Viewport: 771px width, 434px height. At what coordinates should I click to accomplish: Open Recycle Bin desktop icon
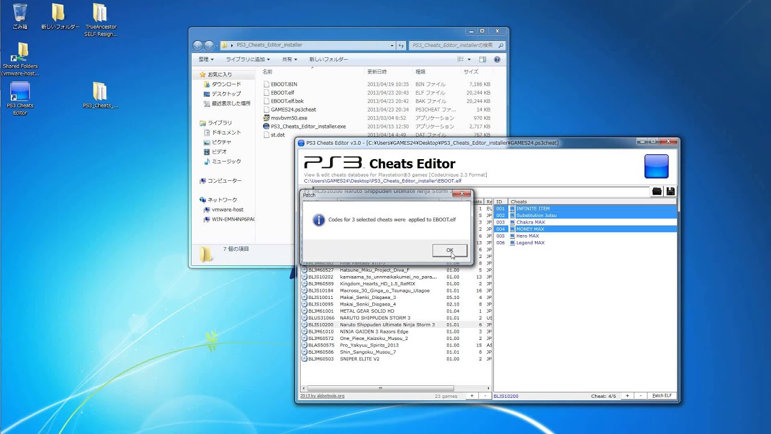point(20,16)
